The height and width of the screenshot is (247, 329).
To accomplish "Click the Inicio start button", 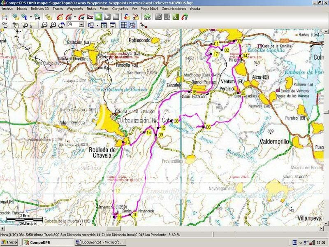I will click(x=9, y=242).
